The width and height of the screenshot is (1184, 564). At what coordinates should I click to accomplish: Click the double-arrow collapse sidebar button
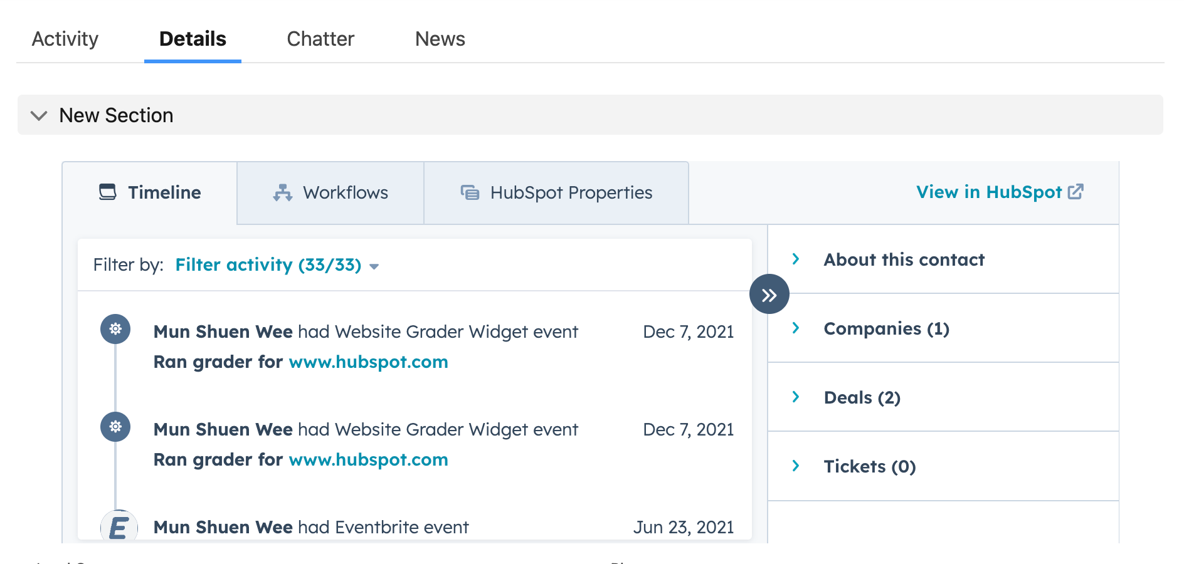click(769, 295)
